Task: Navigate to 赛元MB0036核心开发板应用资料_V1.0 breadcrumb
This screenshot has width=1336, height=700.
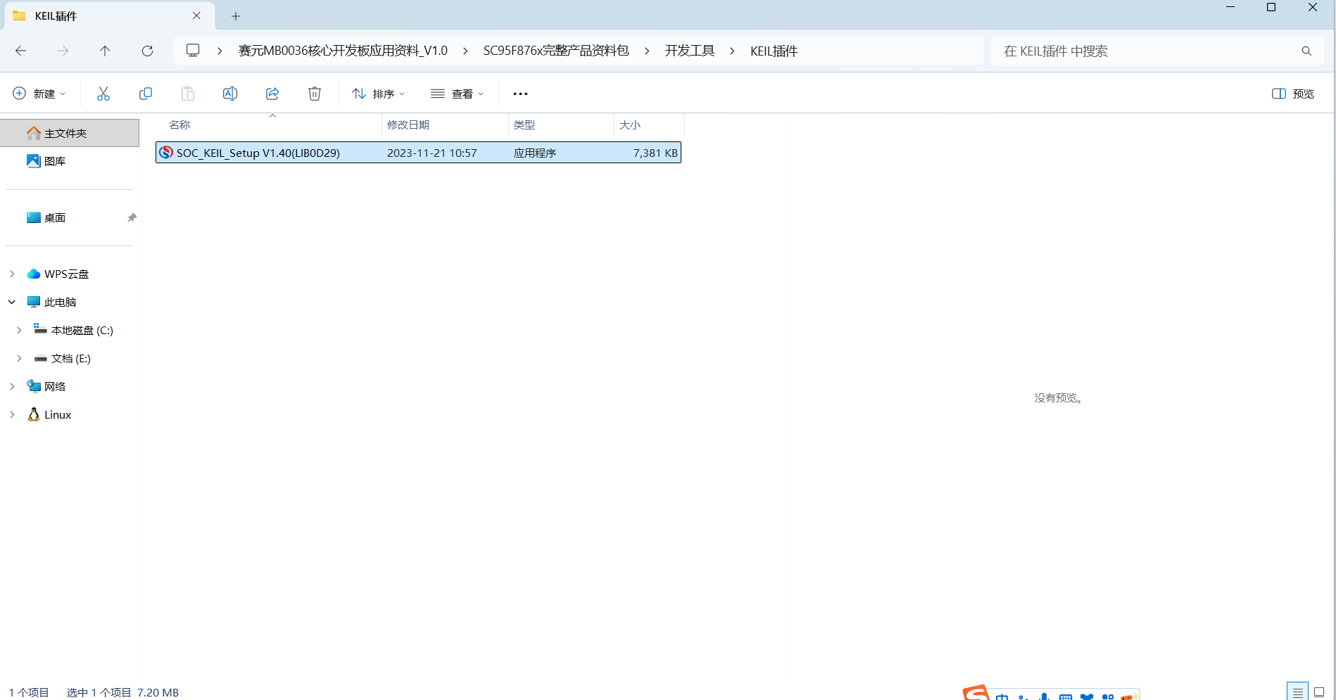Action: [343, 51]
